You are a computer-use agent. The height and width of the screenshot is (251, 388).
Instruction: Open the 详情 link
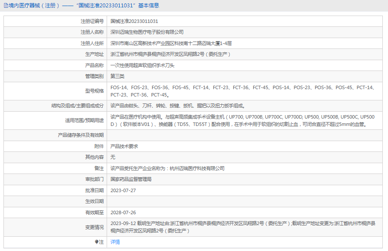(x=115, y=242)
